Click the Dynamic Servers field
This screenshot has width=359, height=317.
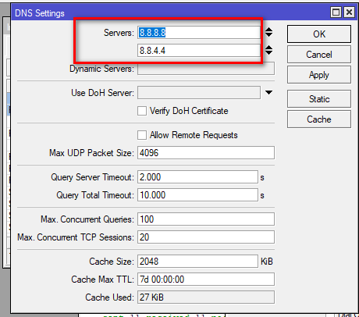tap(206, 69)
